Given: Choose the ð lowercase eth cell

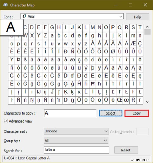Looking at the screenshot, I should pos(140,60).
